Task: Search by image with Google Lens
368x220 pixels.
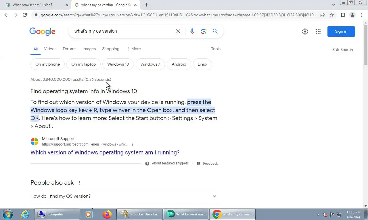Action: (x=204, y=31)
